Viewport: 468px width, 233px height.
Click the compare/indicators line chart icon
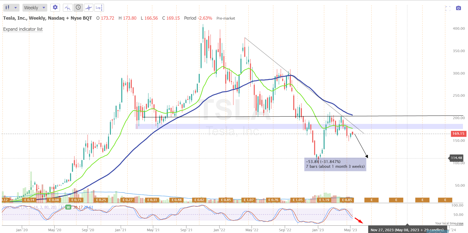coord(68,8)
